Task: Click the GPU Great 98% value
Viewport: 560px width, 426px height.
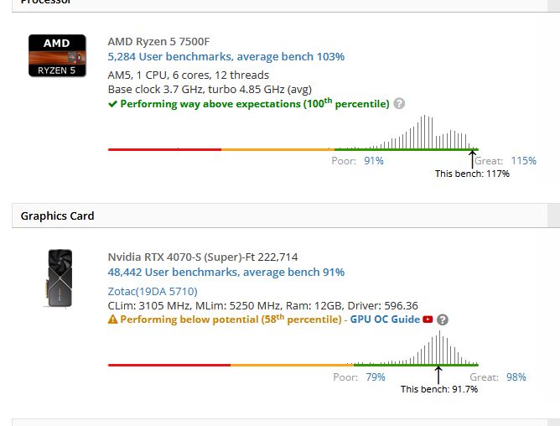Action: 516,377
